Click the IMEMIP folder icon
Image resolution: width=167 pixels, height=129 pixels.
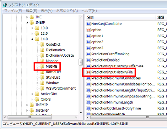[32, 105]
